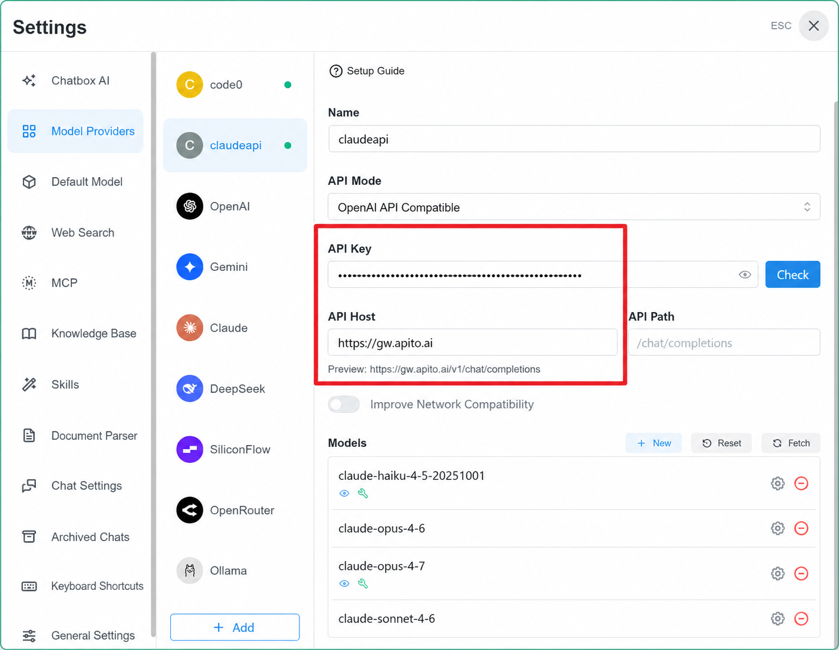Select the SiliconFlow provider
Viewport: 839px width, 650px height.
[x=235, y=449]
